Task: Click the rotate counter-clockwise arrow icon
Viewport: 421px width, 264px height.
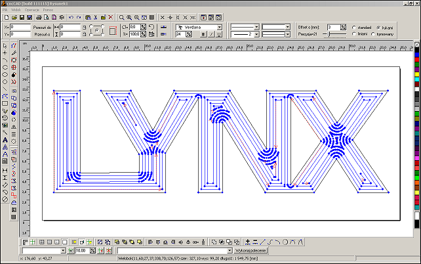Action: pyautogui.click(x=151, y=27)
